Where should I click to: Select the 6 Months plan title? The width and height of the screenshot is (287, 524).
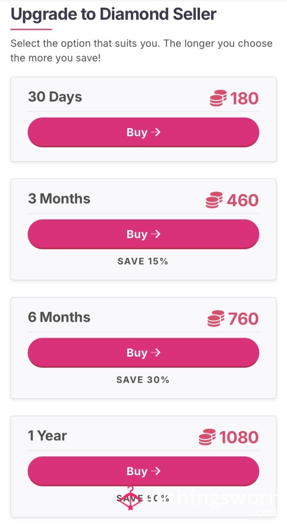(59, 317)
